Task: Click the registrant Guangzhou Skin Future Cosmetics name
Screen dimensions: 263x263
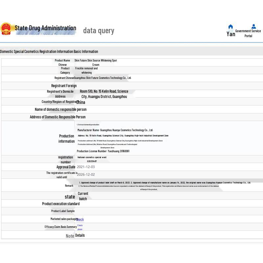Action: point(103,78)
